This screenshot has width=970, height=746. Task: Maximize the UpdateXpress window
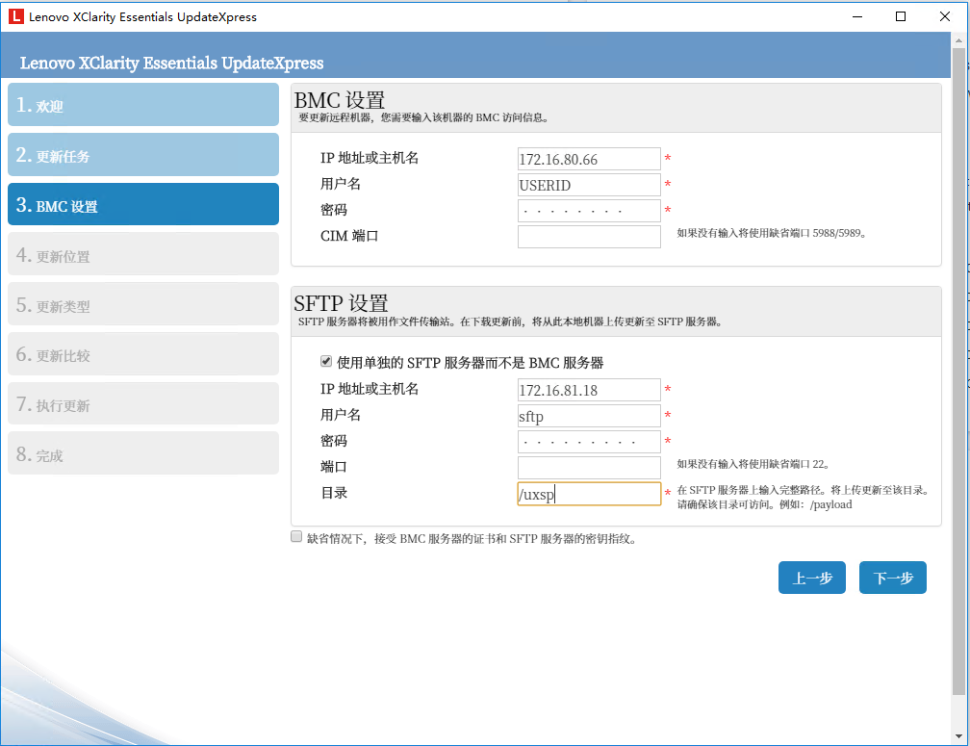pyautogui.click(x=901, y=16)
